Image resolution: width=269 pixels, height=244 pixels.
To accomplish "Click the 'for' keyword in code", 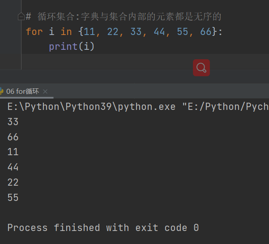I will pyautogui.click(x=34, y=31).
